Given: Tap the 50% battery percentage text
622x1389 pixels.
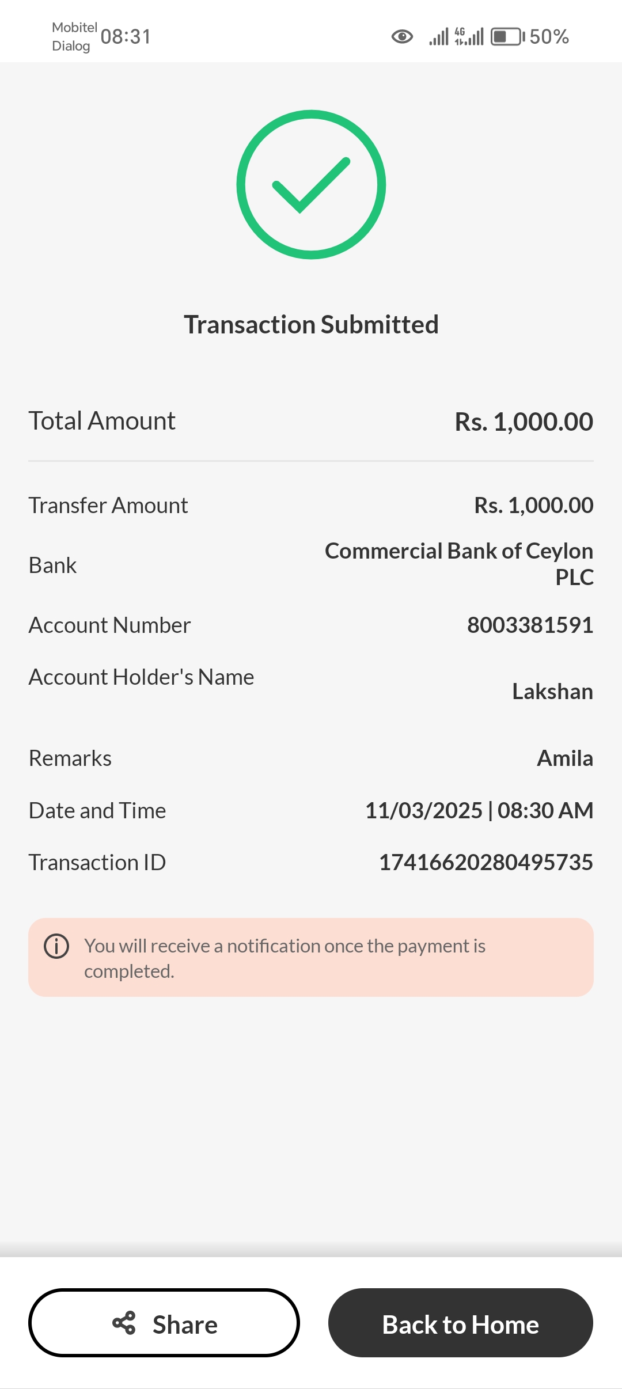Looking at the screenshot, I should pyautogui.click(x=549, y=37).
